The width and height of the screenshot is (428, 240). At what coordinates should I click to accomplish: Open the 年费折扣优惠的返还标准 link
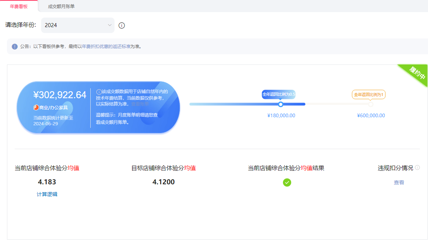coord(106,47)
